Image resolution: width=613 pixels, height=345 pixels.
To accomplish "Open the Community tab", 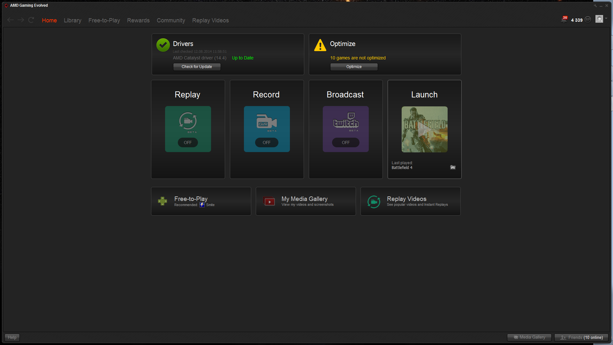I will tap(171, 20).
